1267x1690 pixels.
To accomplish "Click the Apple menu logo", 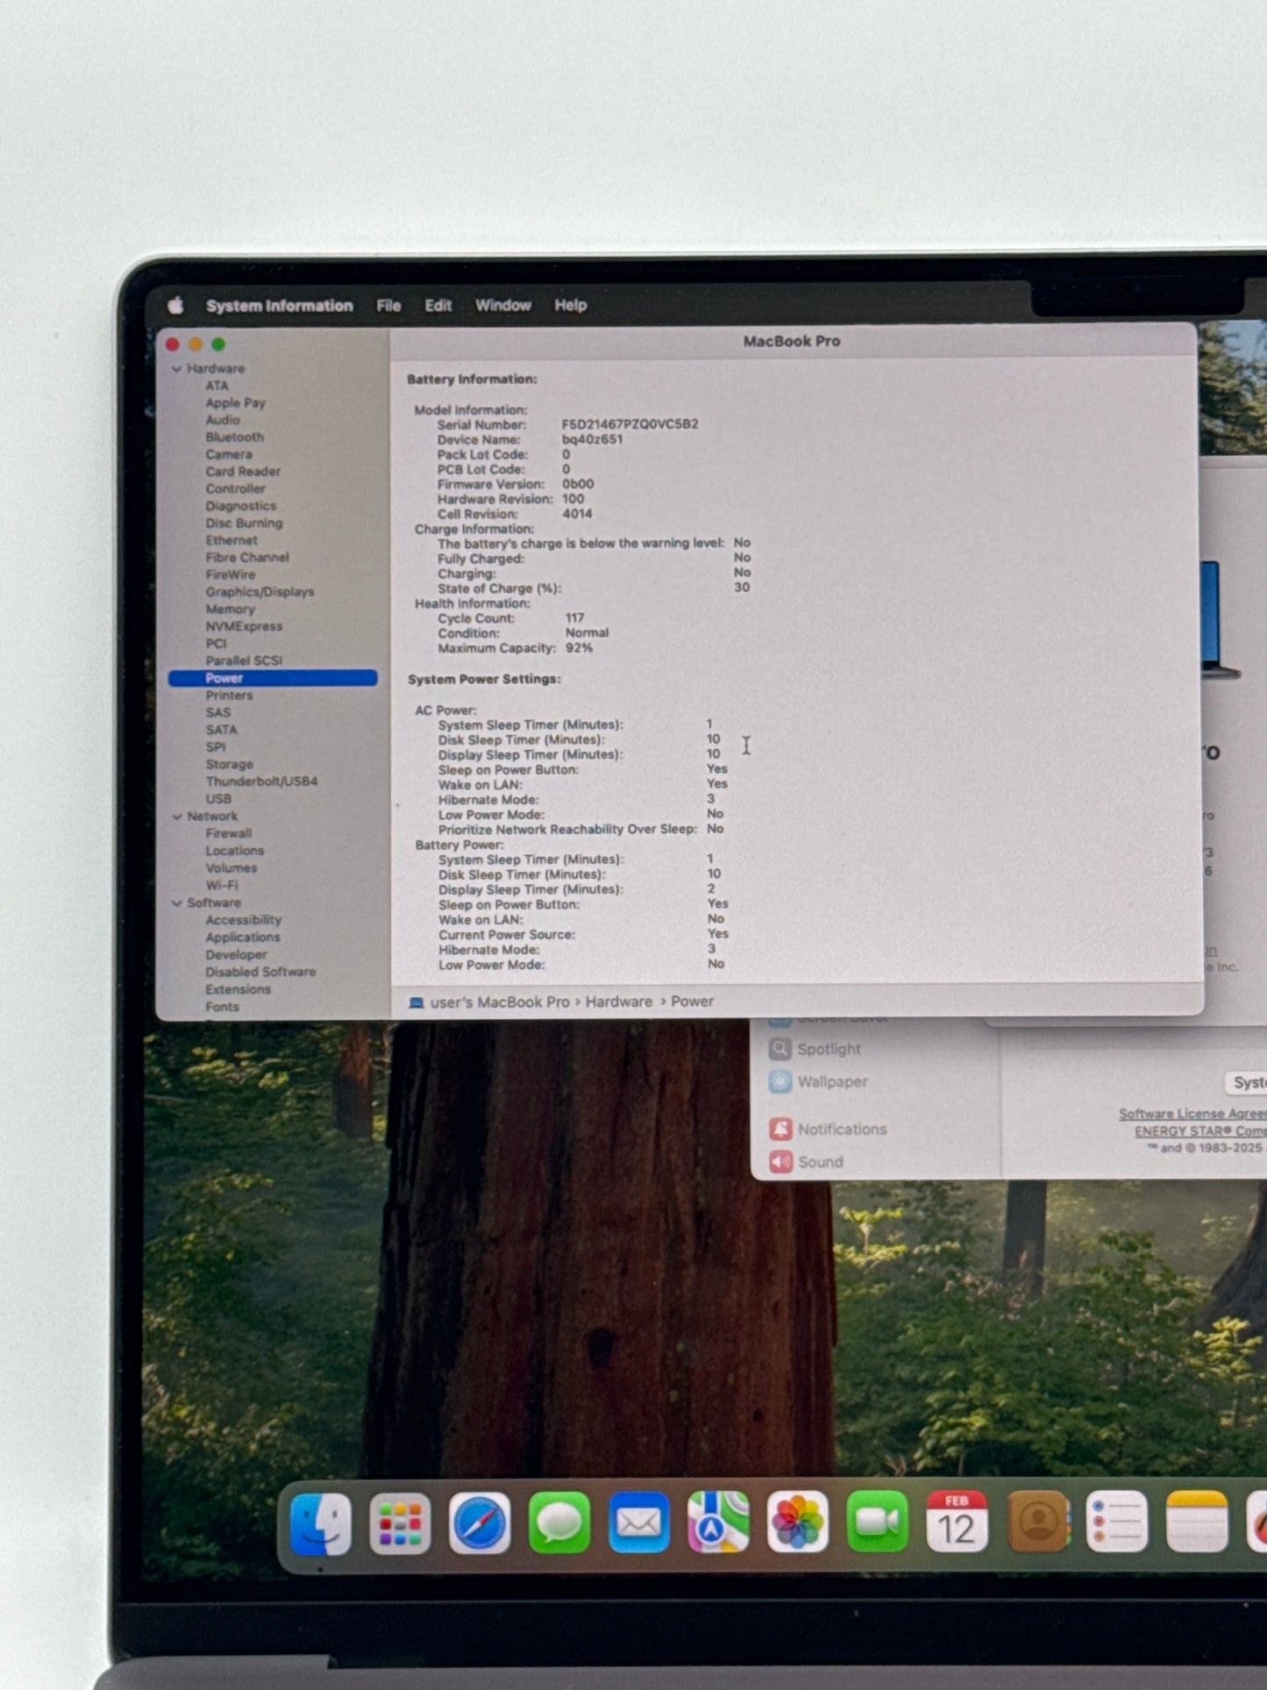I will click(x=175, y=305).
